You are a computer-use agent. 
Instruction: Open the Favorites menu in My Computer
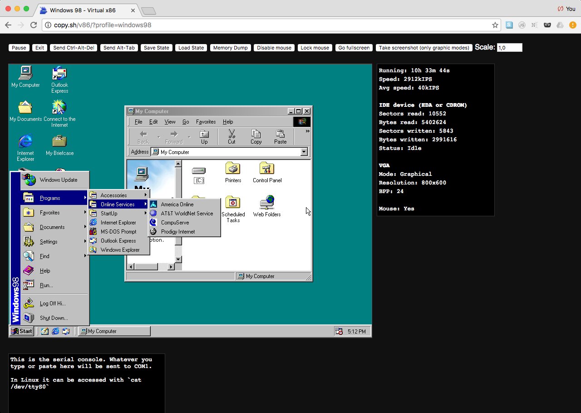coord(206,122)
